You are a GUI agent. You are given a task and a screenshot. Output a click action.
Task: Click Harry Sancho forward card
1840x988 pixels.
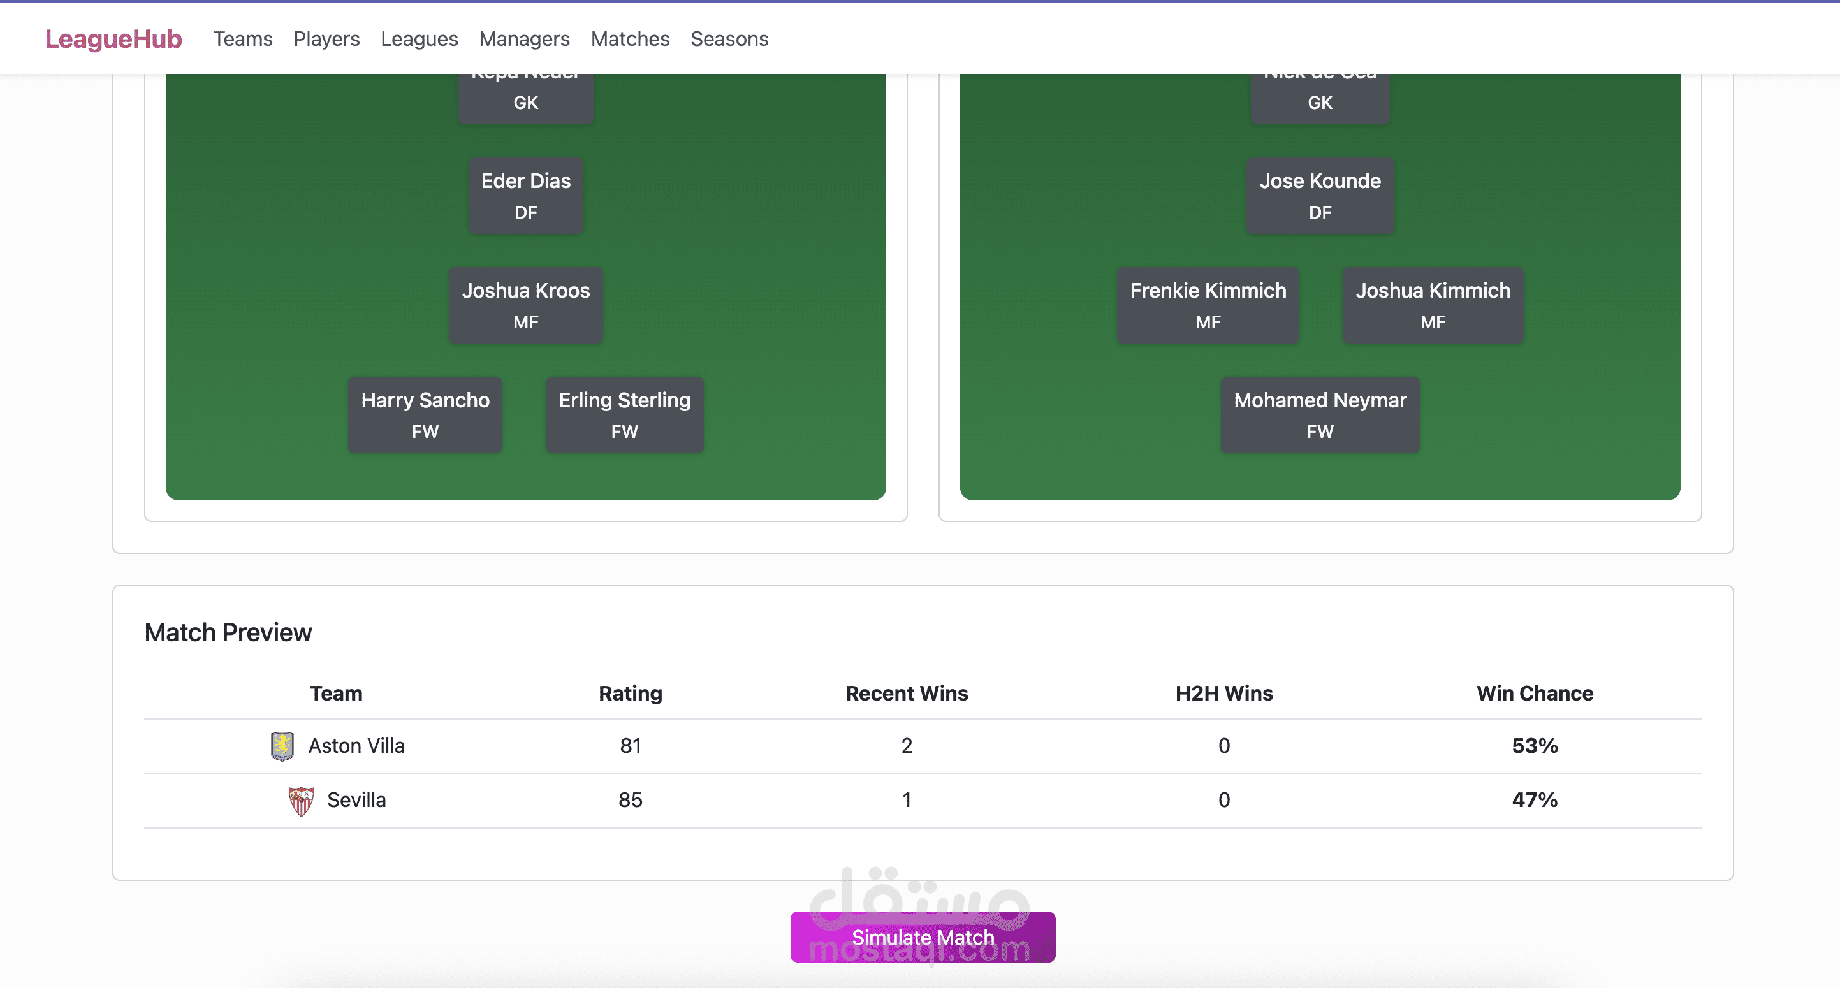point(425,415)
